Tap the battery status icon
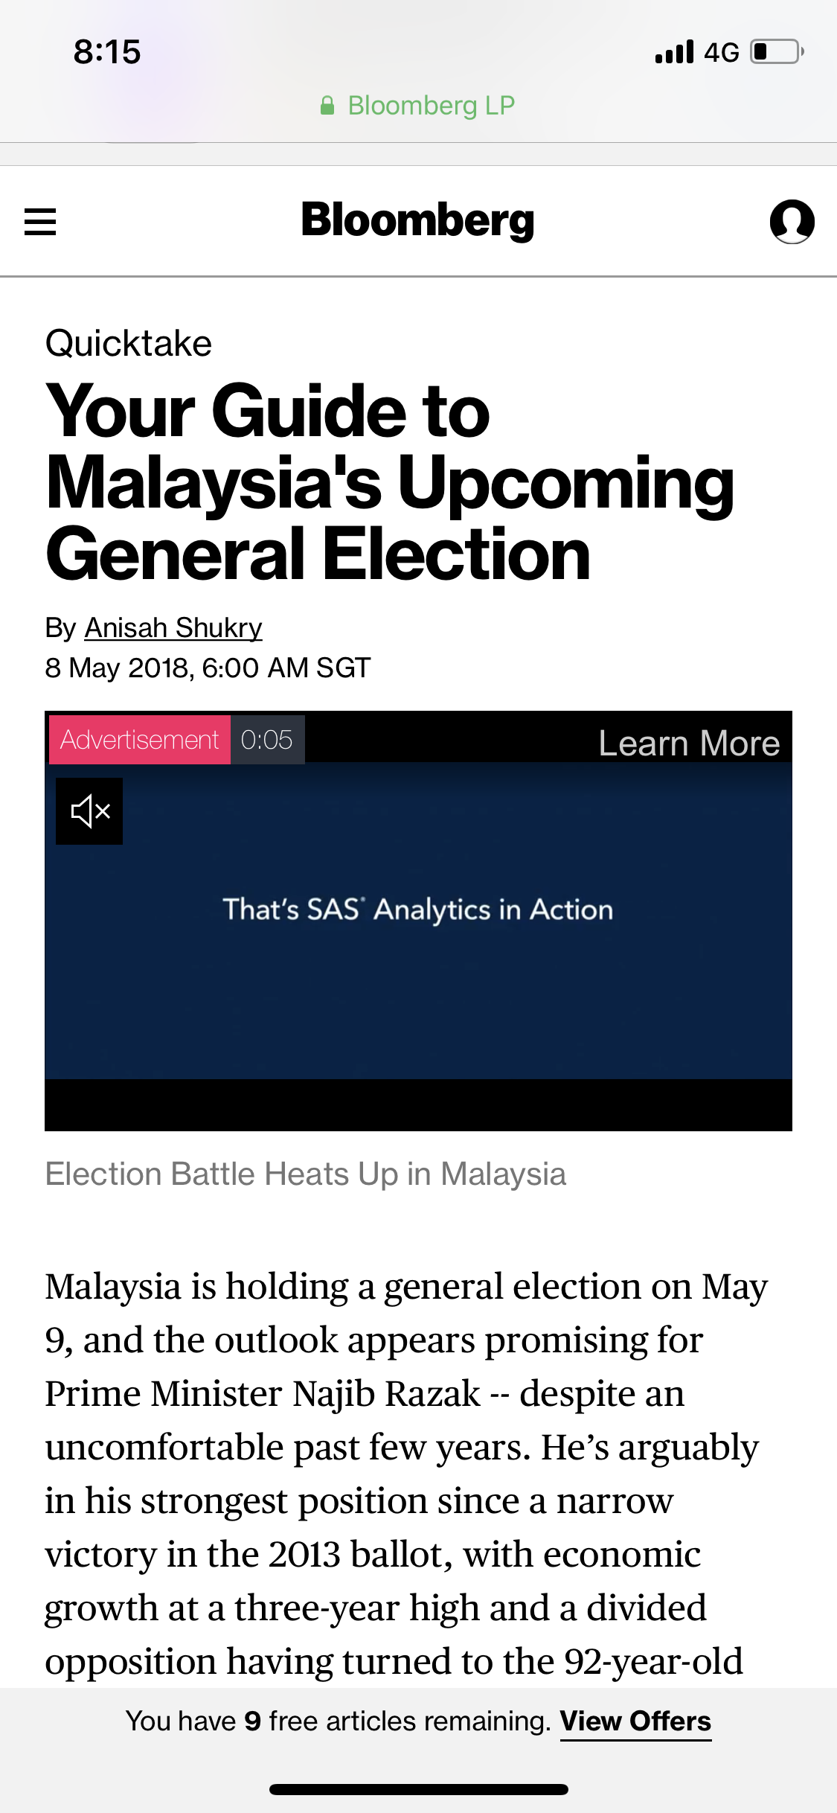Screen dimensions: 837x1813 [777, 52]
